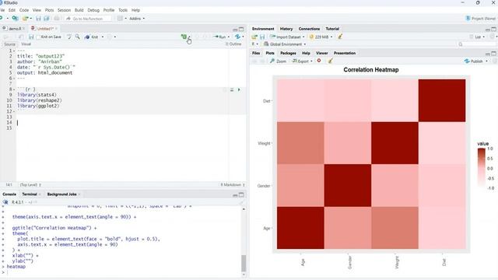Click the print icon in main toolbar
Image resolution: width=498 pixels, height=280 pixels.
[x=57, y=19]
